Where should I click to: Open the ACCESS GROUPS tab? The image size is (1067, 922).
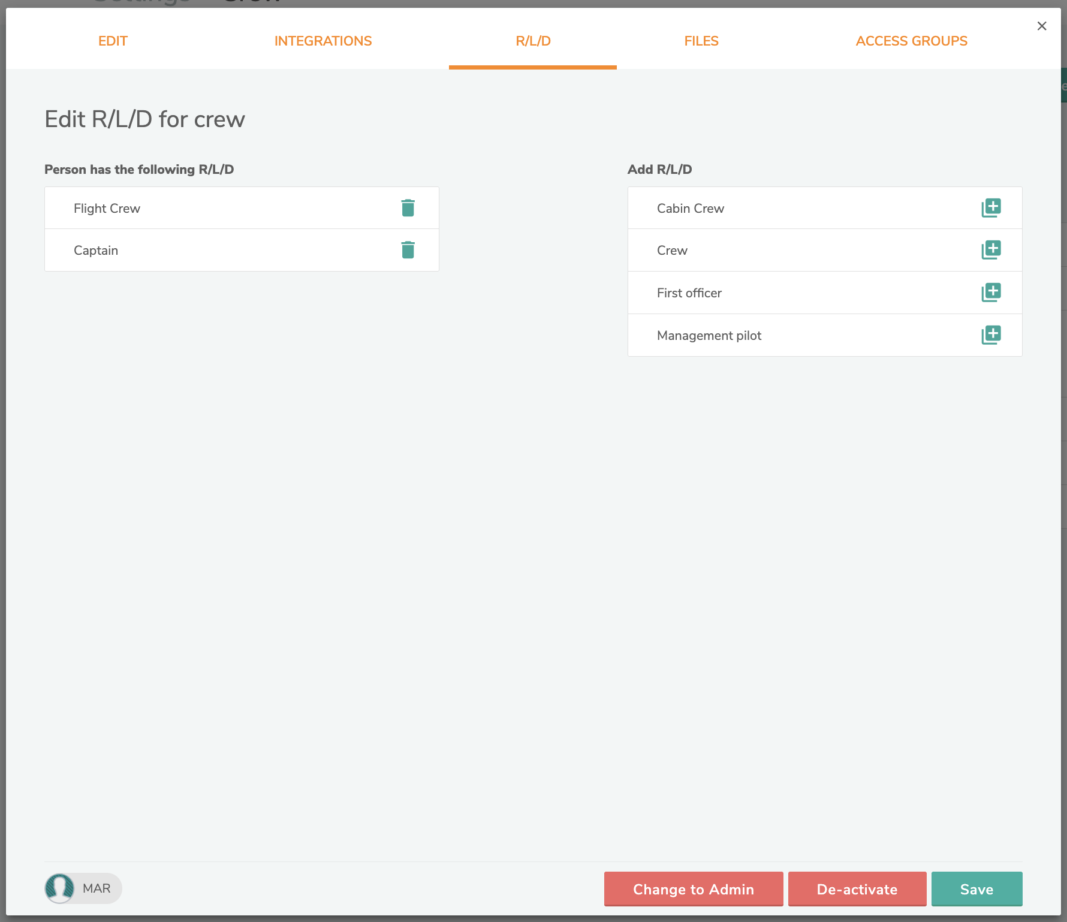(911, 41)
